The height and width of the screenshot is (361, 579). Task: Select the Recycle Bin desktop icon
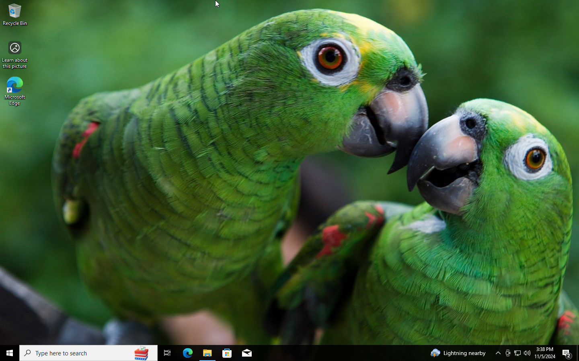tap(14, 14)
